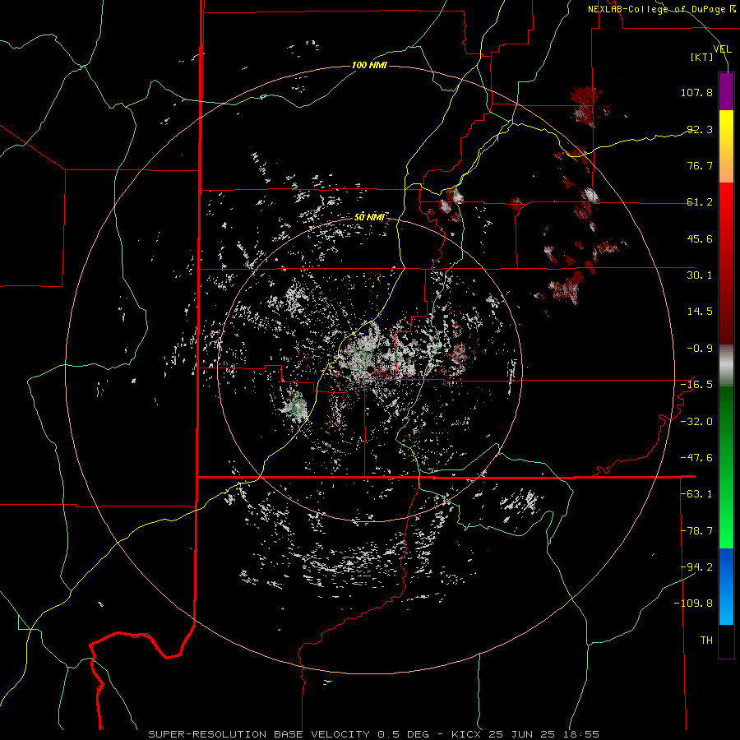
Task: Select the -109.8 legend value
Action: (x=694, y=604)
